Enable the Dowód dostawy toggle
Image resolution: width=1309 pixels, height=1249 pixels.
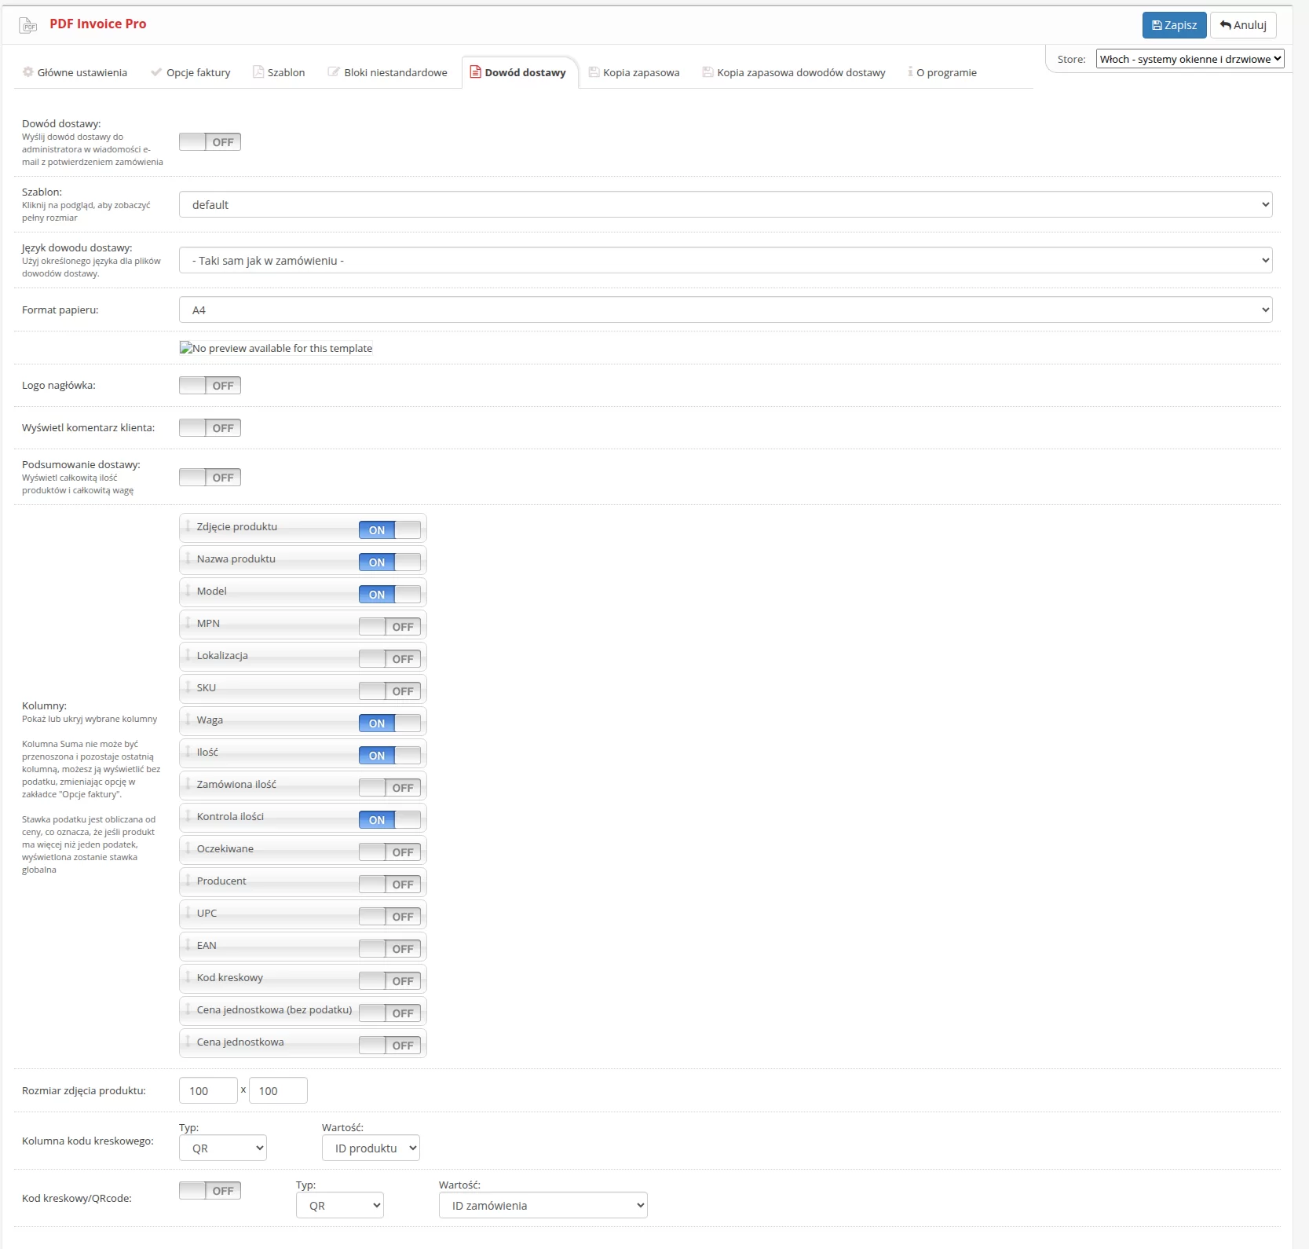pyautogui.click(x=210, y=142)
